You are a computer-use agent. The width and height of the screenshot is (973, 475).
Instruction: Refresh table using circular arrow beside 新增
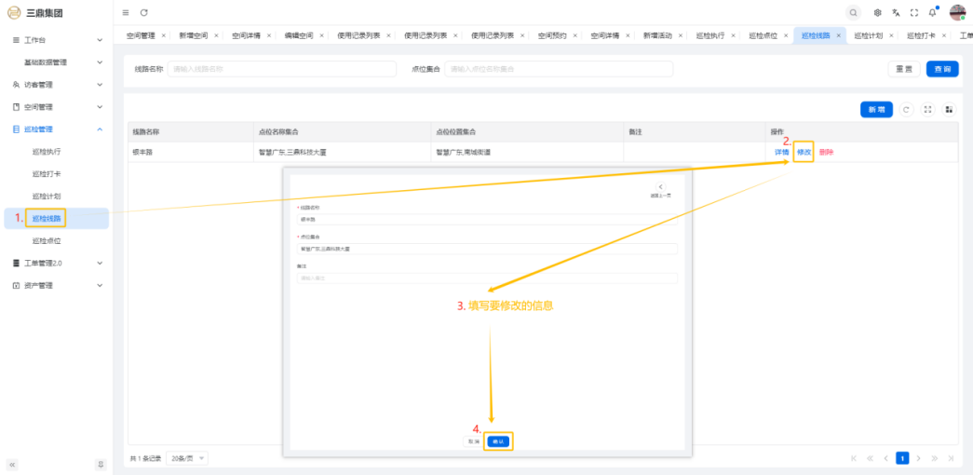pos(906,109)
